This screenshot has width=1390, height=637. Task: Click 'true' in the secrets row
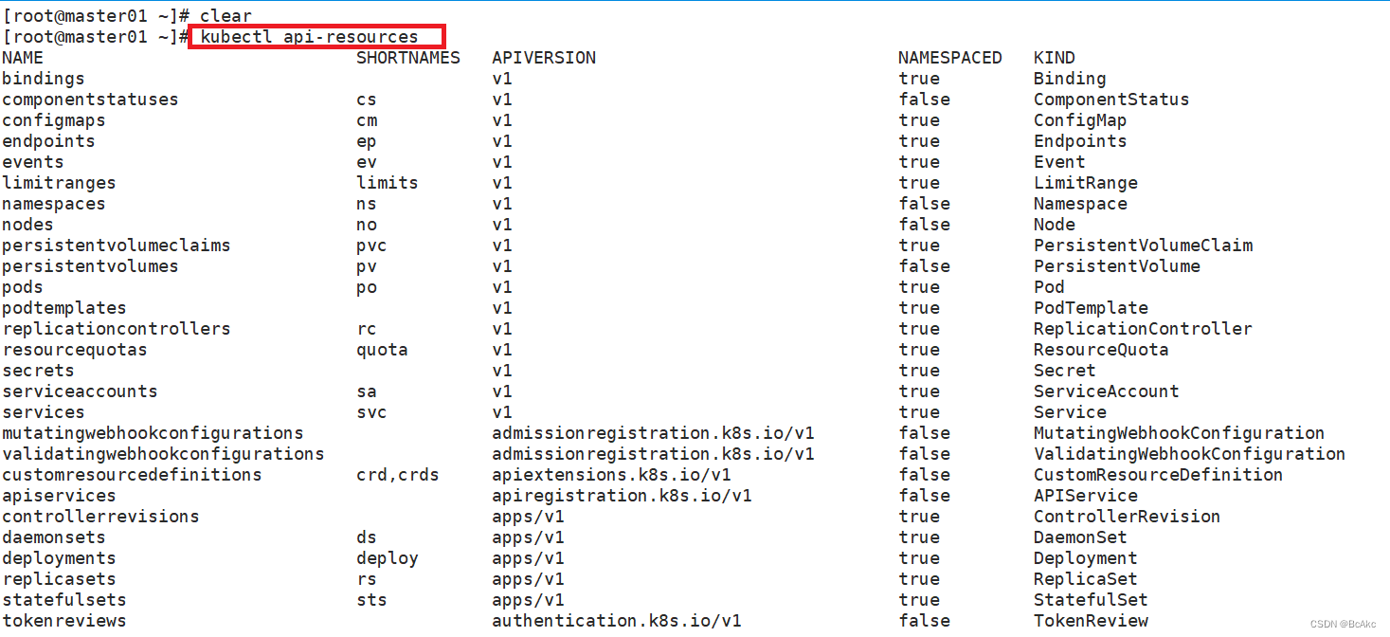(919, 371)
